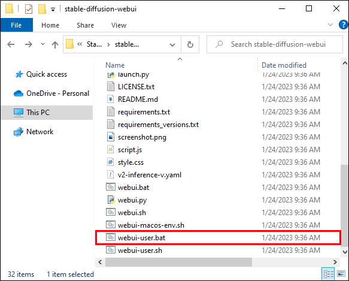Click the Sta... breadcrumb in address bar
Viewport: 349px width, 281px height.
94,44
